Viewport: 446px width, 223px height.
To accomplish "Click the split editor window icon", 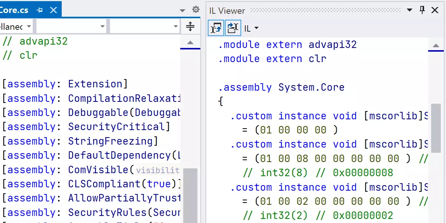I will 190,27.
